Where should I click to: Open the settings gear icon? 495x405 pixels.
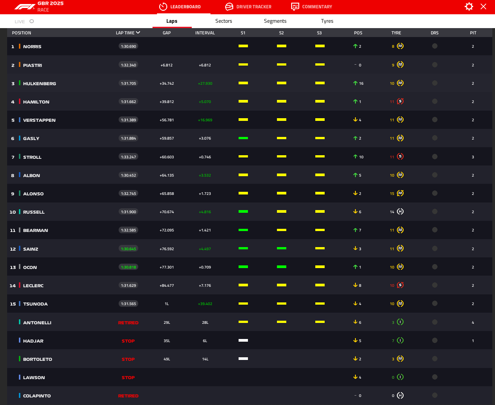469,7
